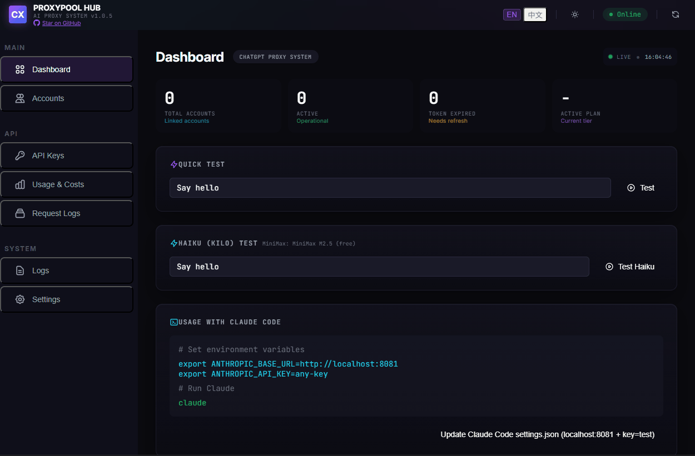Focus the Haiku Test prompt input

379,267
